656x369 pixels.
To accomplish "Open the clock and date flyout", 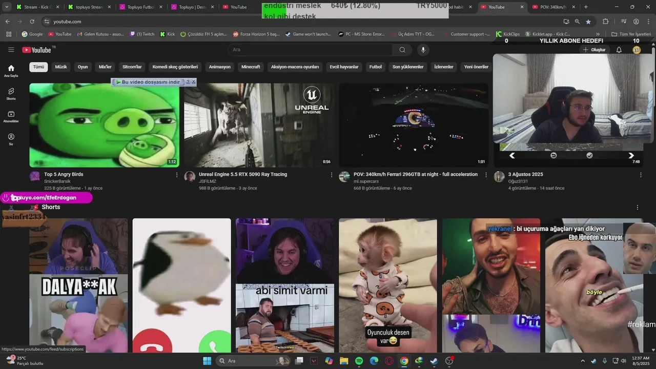I will [x=641, y=361].
